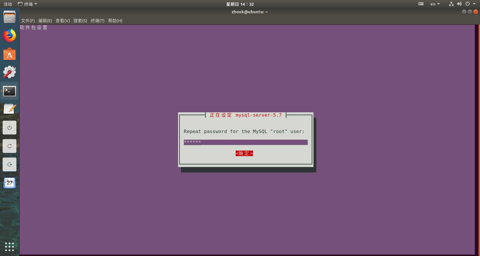The height and width of the screenshot is (256, 480).
Task: Click the top bar power icon
Action: click(468, 4)
